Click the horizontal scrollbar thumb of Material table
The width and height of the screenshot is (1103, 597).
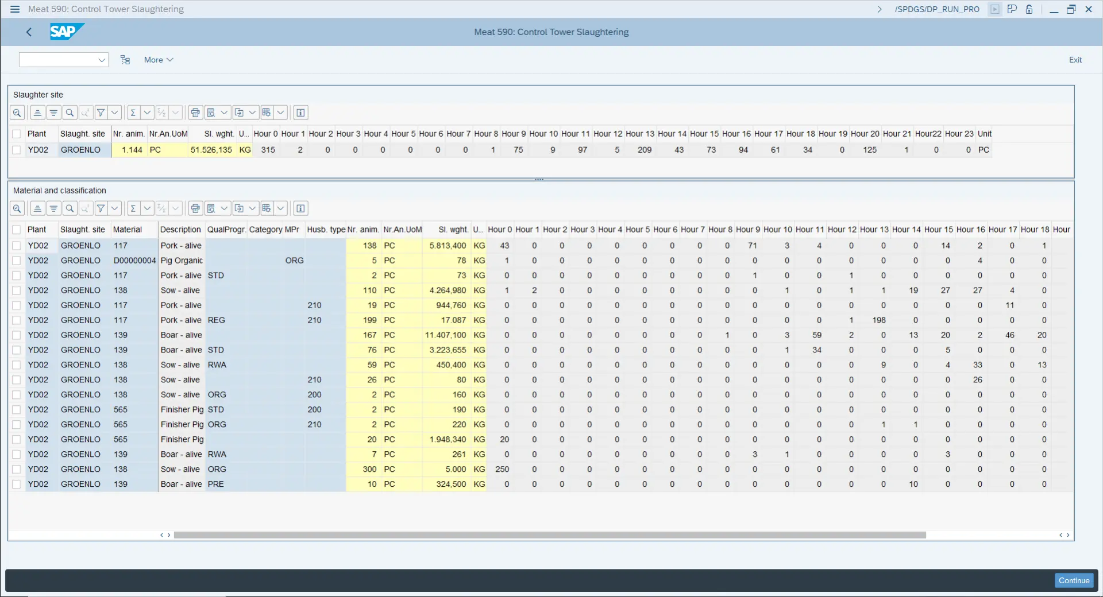(550, 535)
